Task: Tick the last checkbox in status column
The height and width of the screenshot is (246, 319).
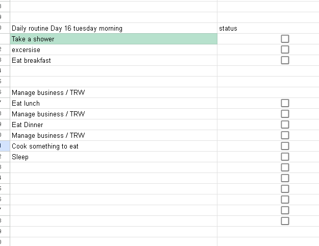Action: tap(285, 221)
